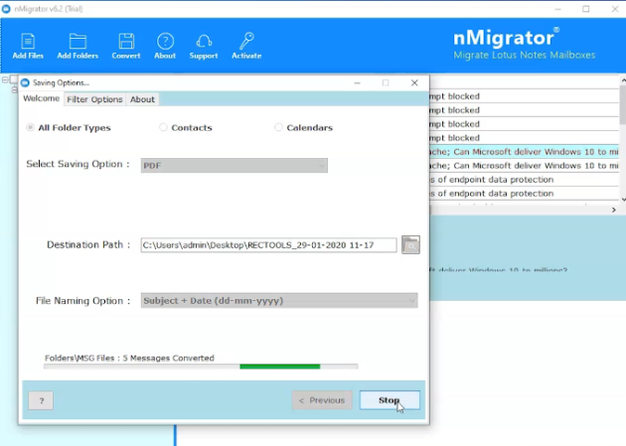The image size is (626, 446).
Task: Click the conversion progress bar
Action: 200,367
